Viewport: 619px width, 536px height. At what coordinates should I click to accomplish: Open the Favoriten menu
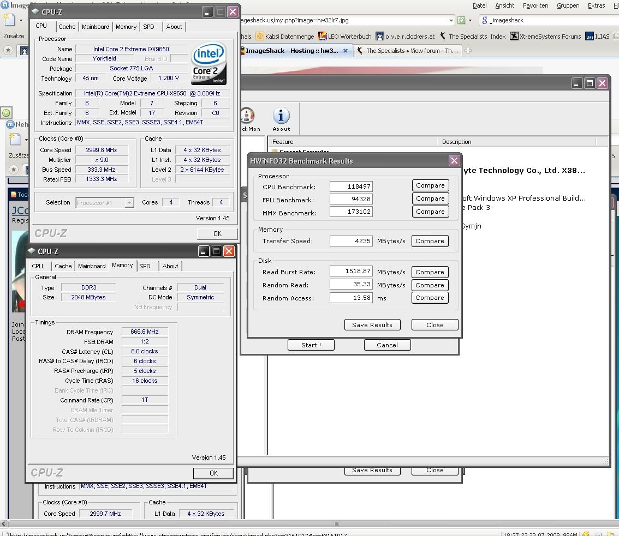[535, 5]
